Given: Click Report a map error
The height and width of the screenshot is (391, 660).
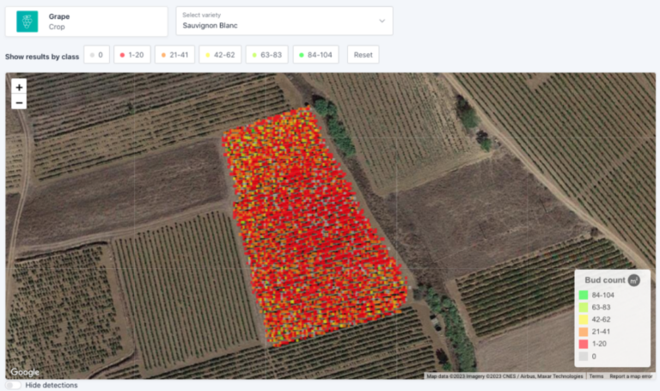Looking at the screenshot, I should tap(631, 376).
